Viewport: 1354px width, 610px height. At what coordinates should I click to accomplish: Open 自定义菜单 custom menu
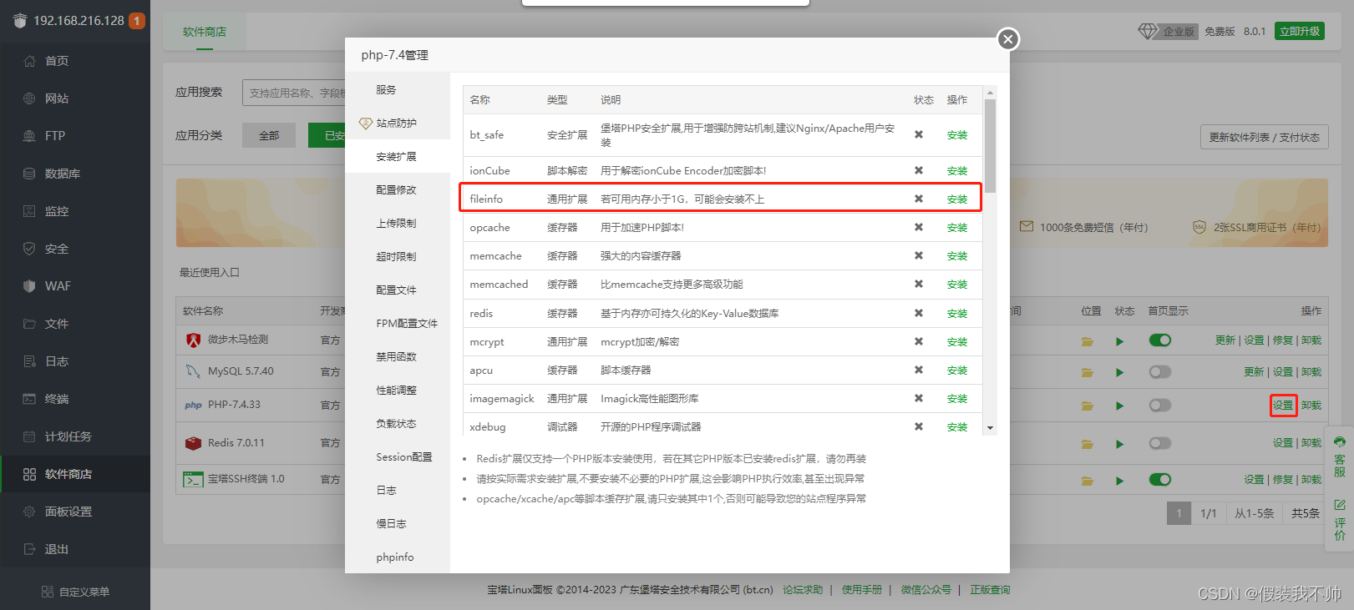click(75, 592)
